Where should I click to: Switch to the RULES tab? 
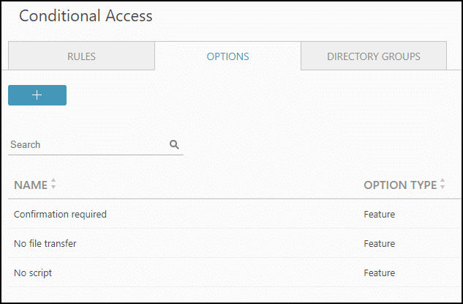(81, 56)
